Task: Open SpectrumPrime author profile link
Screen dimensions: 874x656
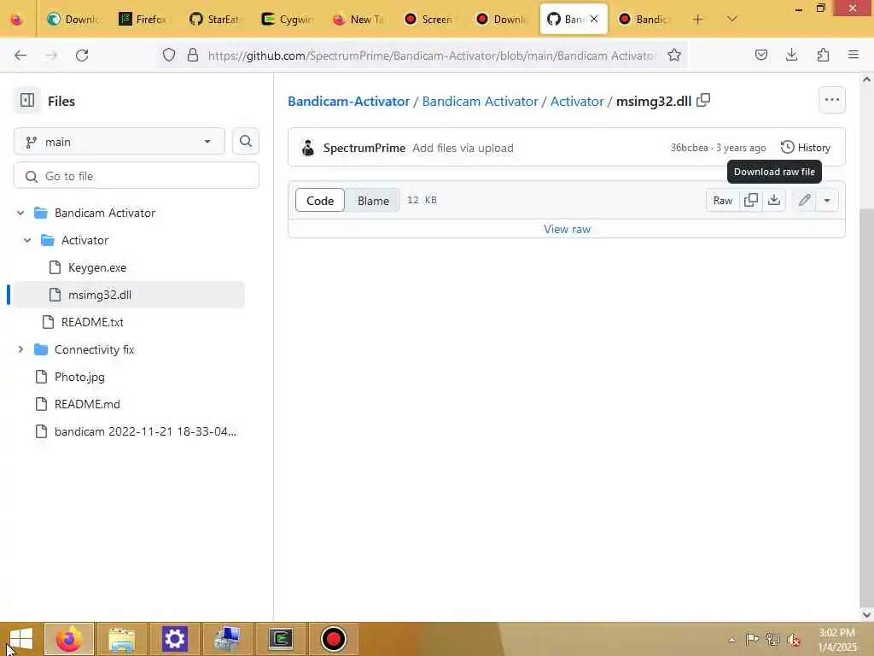Action: (x=364, y=148)
